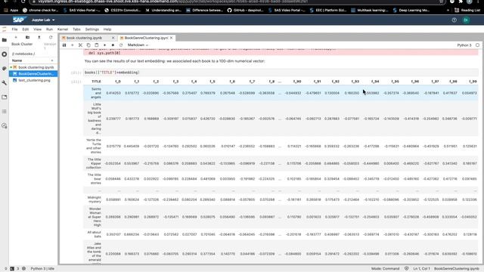Open the File menu
This screenshot has height=272, width=484.
coord(14,29)
